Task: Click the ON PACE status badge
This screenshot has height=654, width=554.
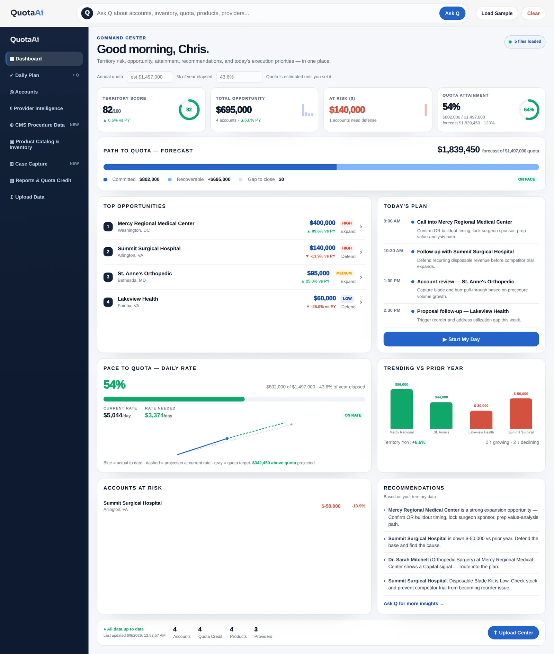Action: [x=527, y=179]
